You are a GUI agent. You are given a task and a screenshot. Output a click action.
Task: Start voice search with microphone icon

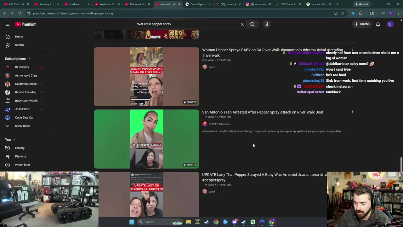click(x=267, y=24)
